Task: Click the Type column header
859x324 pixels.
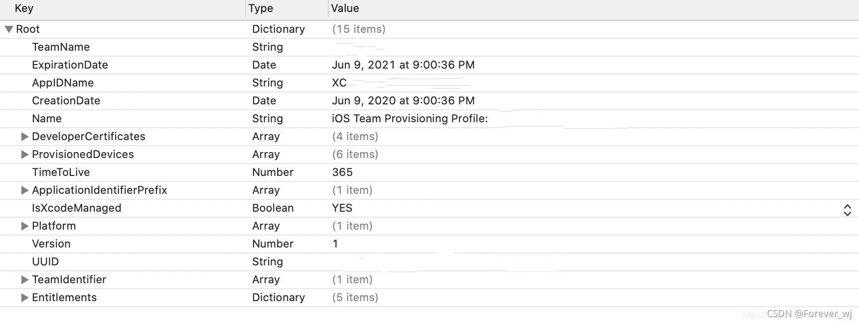Action: tap(261, 8)
